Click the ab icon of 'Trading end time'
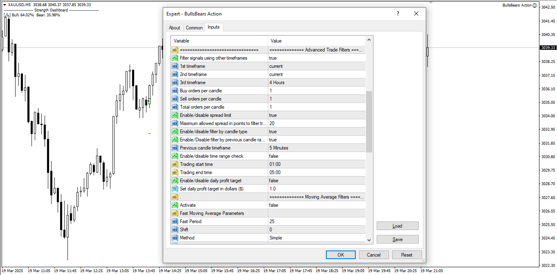Viewport: 557px width, 275px height. click(x=175, y=172)
